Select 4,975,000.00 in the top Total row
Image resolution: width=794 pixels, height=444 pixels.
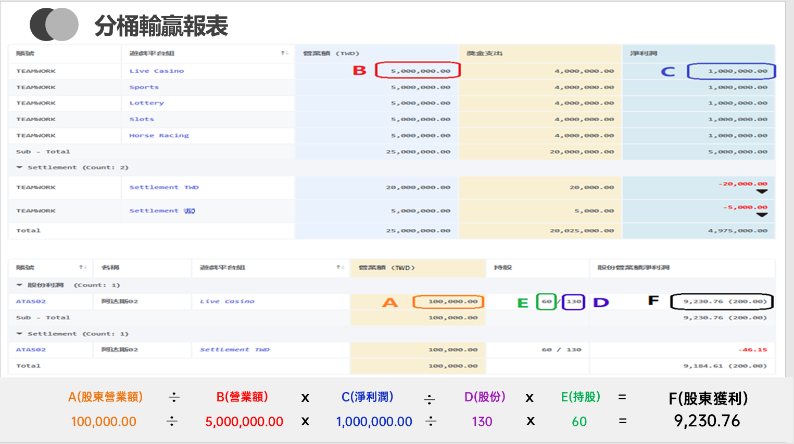click(738, 230)
